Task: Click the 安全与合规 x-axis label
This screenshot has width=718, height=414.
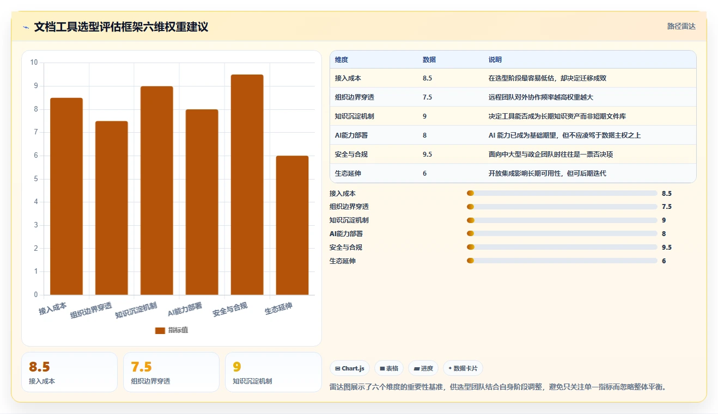Action: pos(230,310)
